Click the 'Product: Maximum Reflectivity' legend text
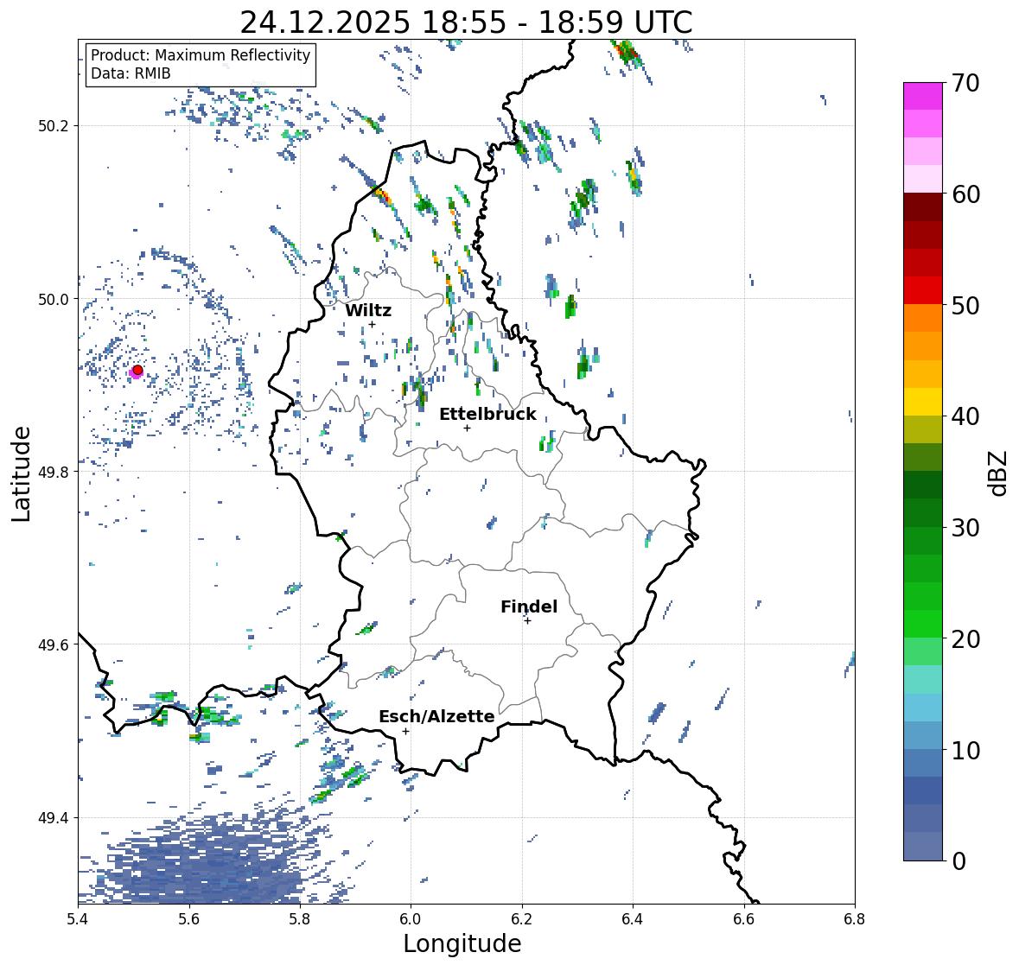Viewport: 1019px width, 965px height. tap(201, 55)
